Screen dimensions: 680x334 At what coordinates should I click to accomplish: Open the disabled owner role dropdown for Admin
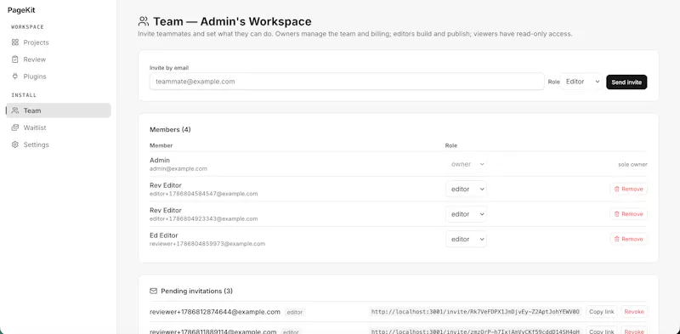[x=466, y=164]
